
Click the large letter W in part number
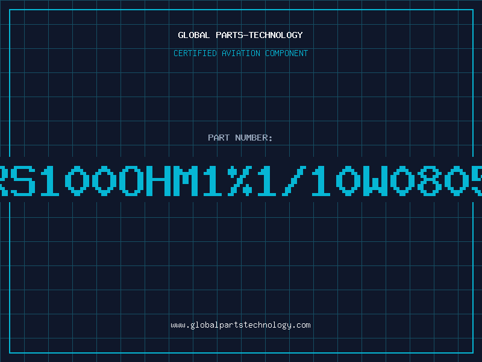click(375, 180)
